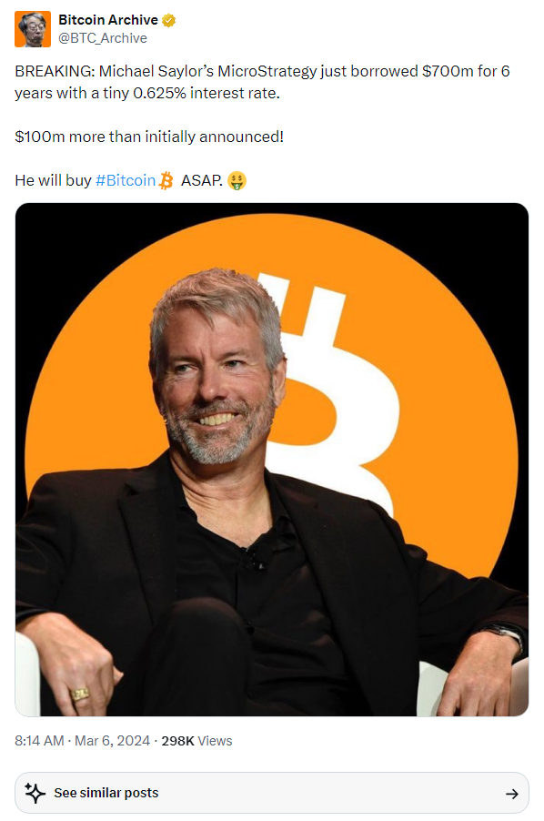Click the orange Bitcoin symbol after the hashtag
The image size is (544, 821).
(x=166, y=180)
